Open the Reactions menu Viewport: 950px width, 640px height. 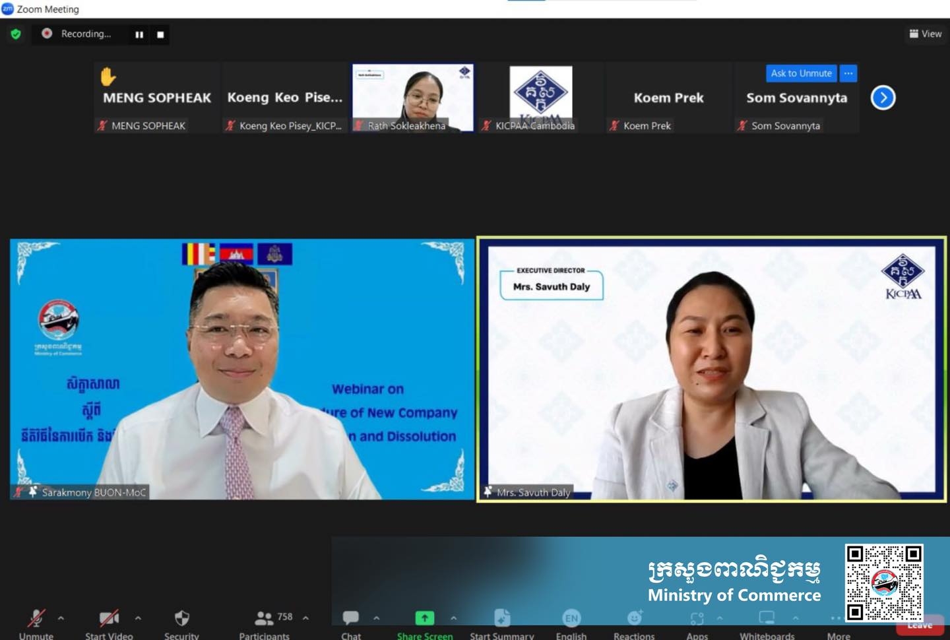pyautogui.click(x=634, y=618)
